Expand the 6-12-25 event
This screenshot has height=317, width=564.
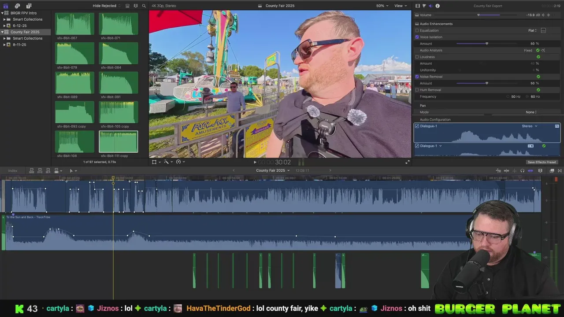click(4, 26)
